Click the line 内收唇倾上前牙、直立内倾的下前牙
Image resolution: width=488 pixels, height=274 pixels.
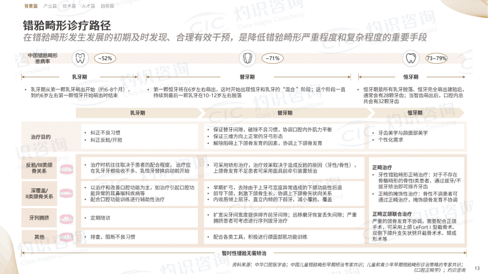tap(272, 200)
